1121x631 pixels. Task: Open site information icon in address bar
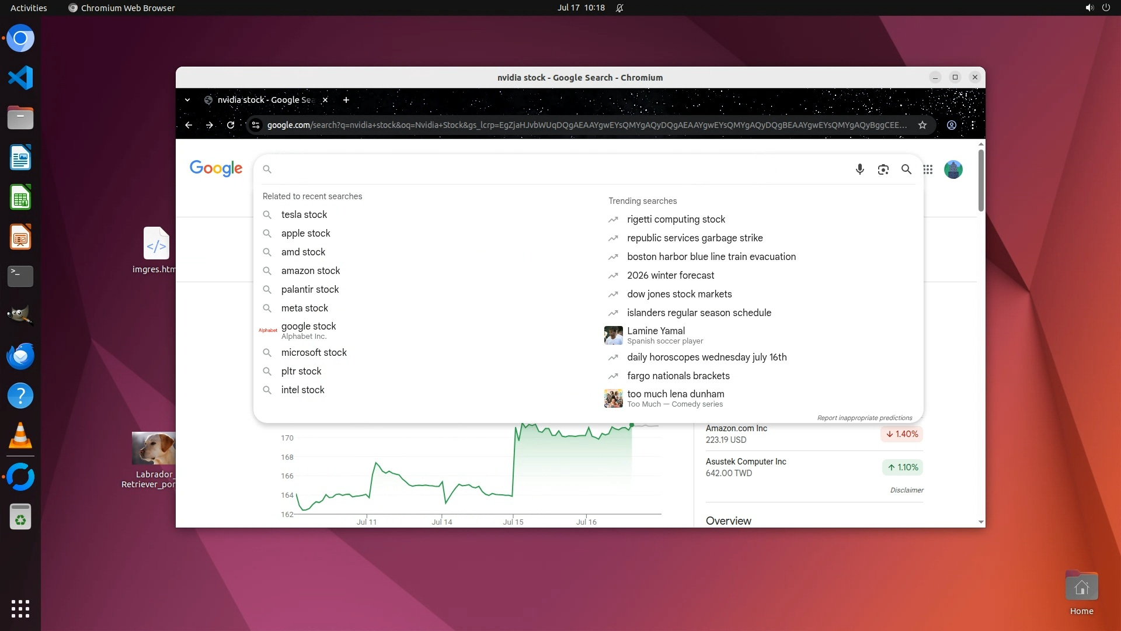point(255,125)
